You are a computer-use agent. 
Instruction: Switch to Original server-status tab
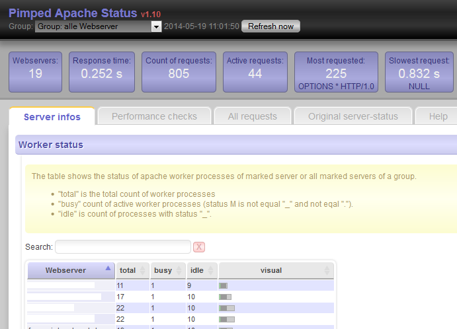[353, 116]
